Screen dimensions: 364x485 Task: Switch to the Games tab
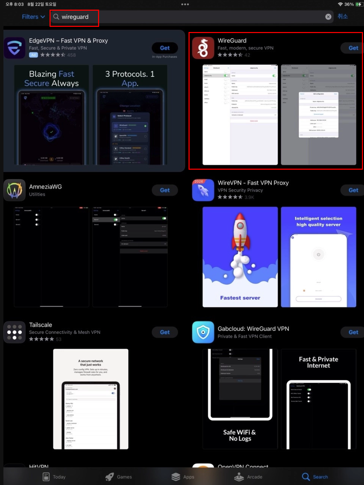pos(118,477)
